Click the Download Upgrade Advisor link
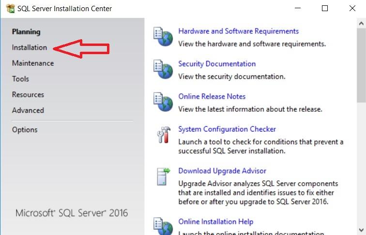The height and width of the screenshot is (235, 366). pyautogui.click(x=222, y=171)
